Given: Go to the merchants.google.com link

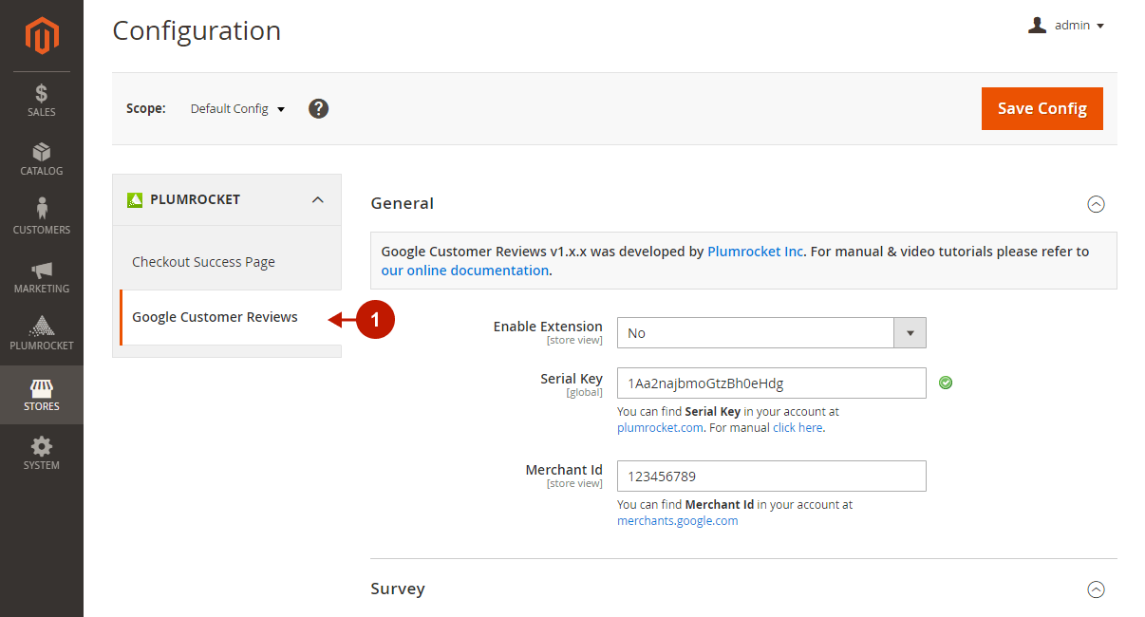Looking at the screenshot, I should tap(677, 521).
